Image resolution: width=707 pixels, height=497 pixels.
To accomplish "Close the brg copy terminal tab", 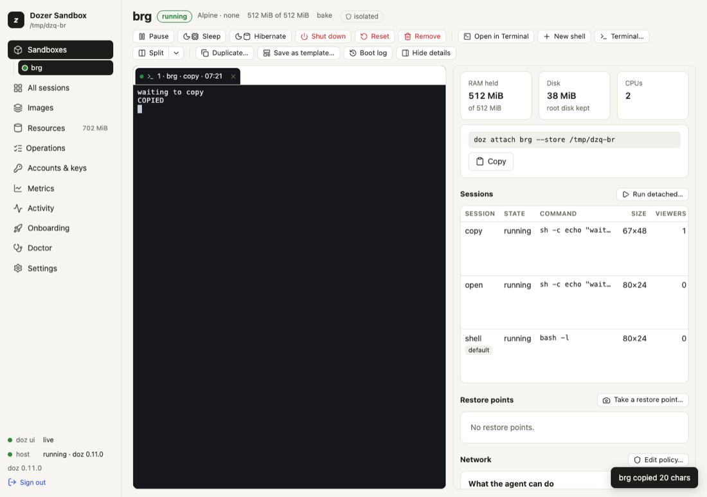I will point(233,77).
